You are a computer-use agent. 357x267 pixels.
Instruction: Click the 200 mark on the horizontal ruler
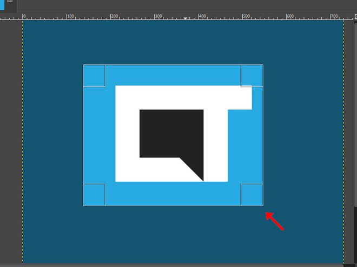(x=114, y=16)
